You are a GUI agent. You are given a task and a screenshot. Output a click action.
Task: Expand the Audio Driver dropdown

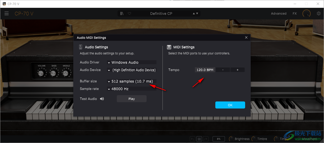(131, 62)
